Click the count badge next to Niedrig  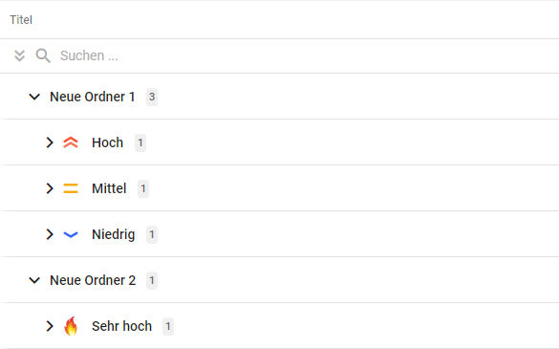(x=152, y=234)
